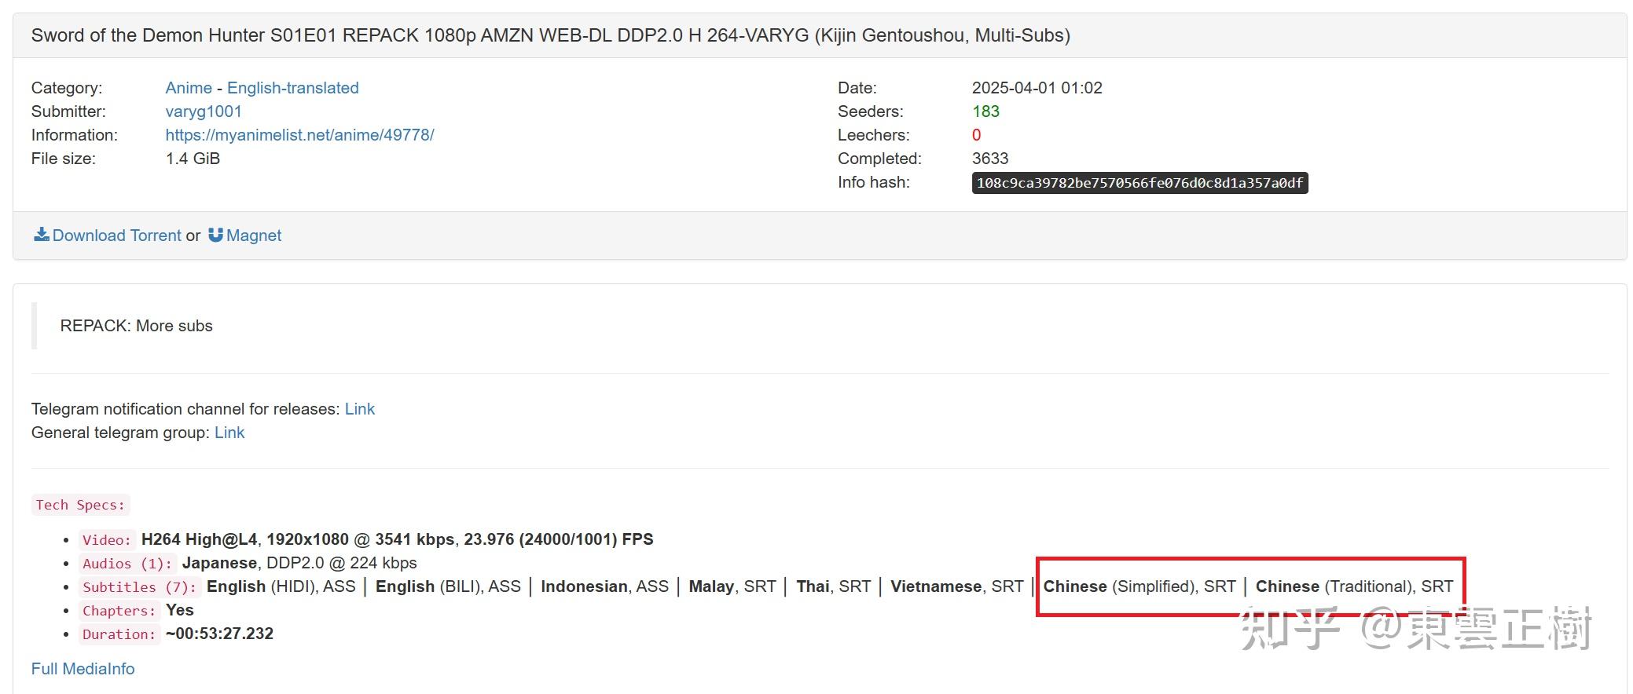The height and width of the screenshot is (694, 1633).
Task: Click the Subtitles (7): spec label
Action: tap(140, 587)
